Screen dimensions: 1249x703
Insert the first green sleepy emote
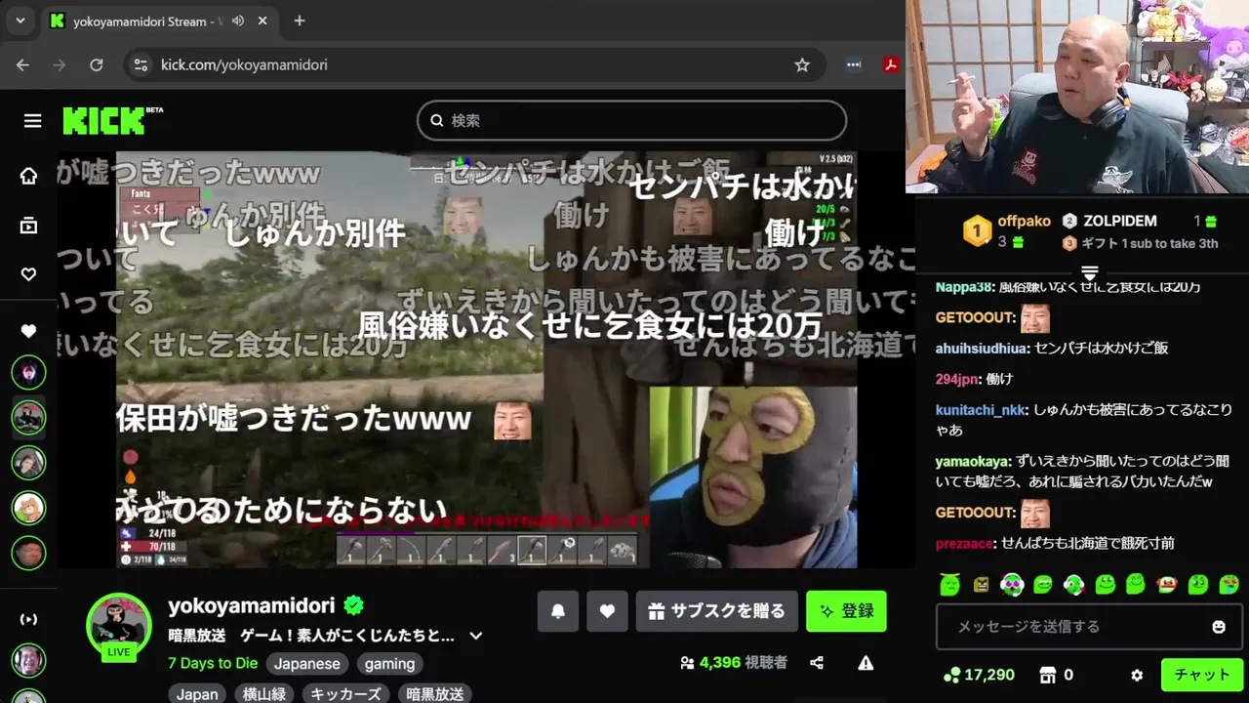[x=949, y=585]
